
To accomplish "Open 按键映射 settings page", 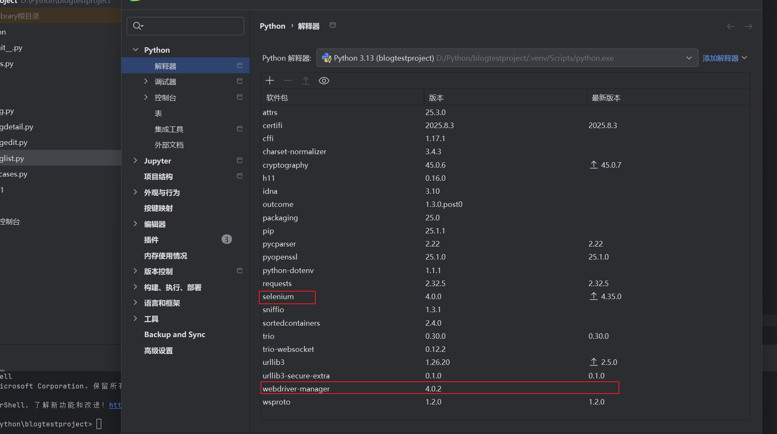I will pyautogui.click(x=159, y=208).
